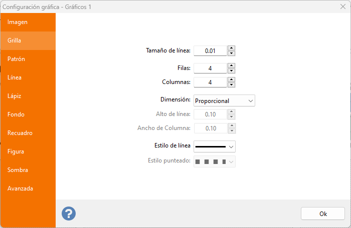The width and height of the screenshot is (351, 228).
Task: Select the Patrón sidebar tab
Action: (x=17, y=59)
